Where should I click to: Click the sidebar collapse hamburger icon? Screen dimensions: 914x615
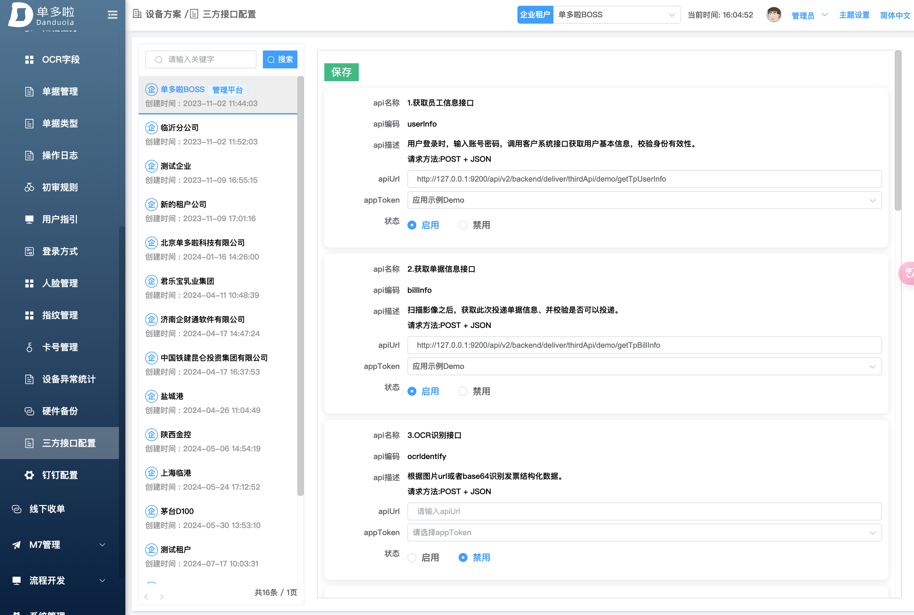click(112, 15)
